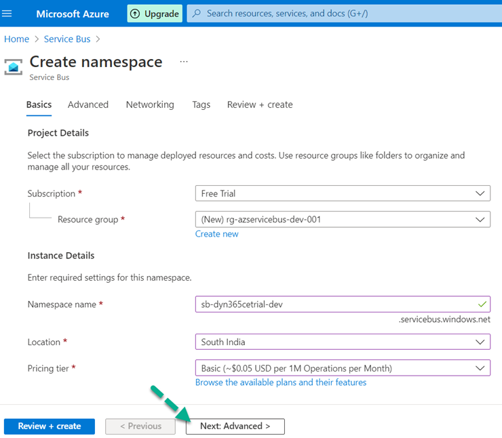The width and height of the screenshot is (502, 438).
Task: Open the more options ellipsis
Action: (184, 62)
